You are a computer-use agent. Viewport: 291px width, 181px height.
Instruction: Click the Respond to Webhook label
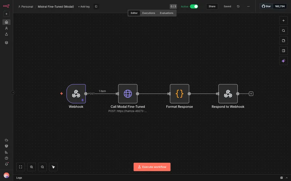click(228, 107)
